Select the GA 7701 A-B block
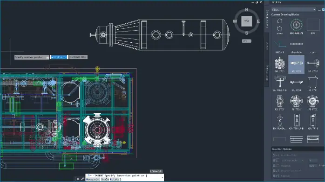The image size is (325, 182). 296,122
